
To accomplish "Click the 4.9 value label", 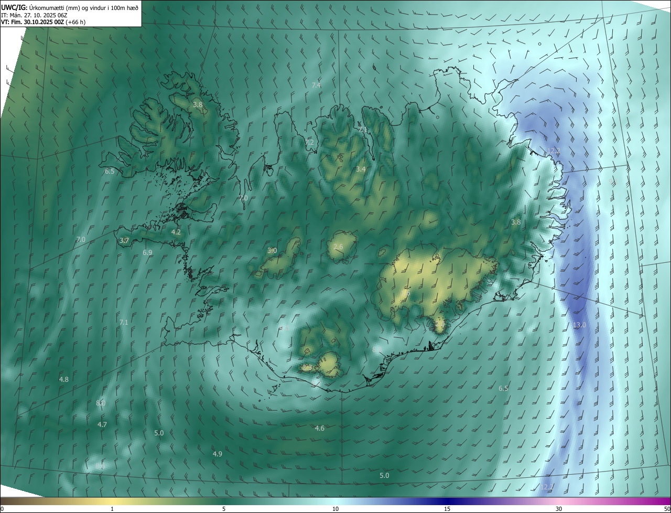I will [218, 454].
